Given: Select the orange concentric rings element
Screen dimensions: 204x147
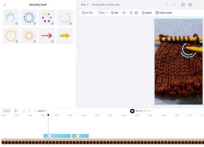Looking at the screenshot, I should click(x=29, y=35).
